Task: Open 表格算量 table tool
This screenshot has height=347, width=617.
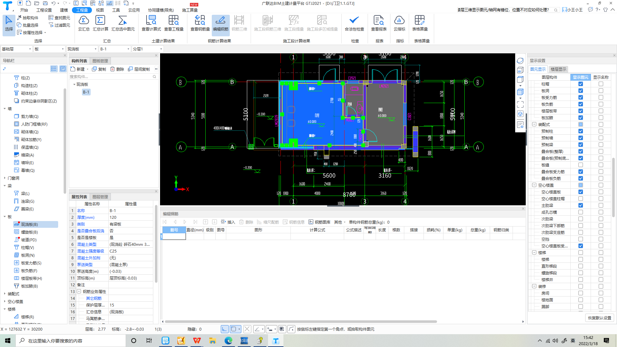Action: click(420, 23)
